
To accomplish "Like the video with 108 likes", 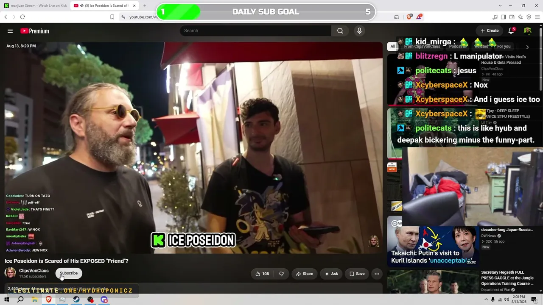I will coord(262,274).
